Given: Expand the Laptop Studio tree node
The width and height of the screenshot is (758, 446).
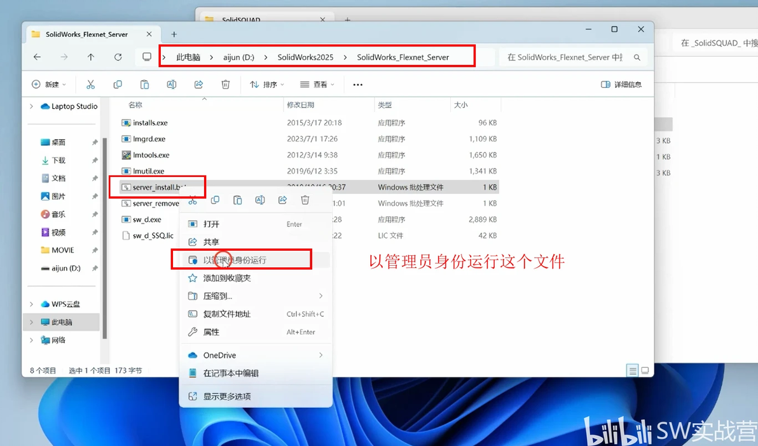Looking at the screenshot, I should coord(31,106).
